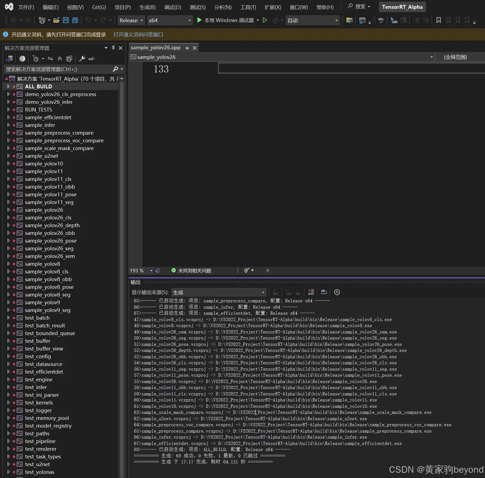Open Properties via the wrench icon
This screenshot has height=478, width=485.
coord(82,58)
